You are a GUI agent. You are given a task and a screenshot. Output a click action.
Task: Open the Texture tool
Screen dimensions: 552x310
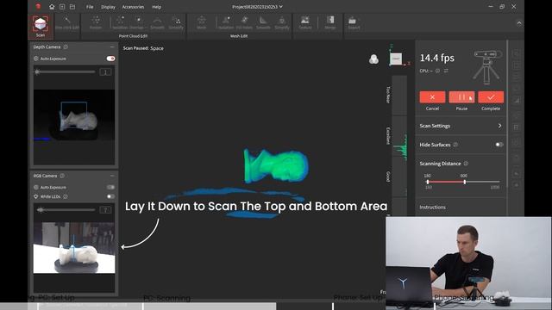pyautogui.click(x=305, y=23)
